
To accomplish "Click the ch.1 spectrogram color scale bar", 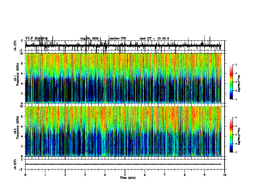I will (x=231, y=82).
